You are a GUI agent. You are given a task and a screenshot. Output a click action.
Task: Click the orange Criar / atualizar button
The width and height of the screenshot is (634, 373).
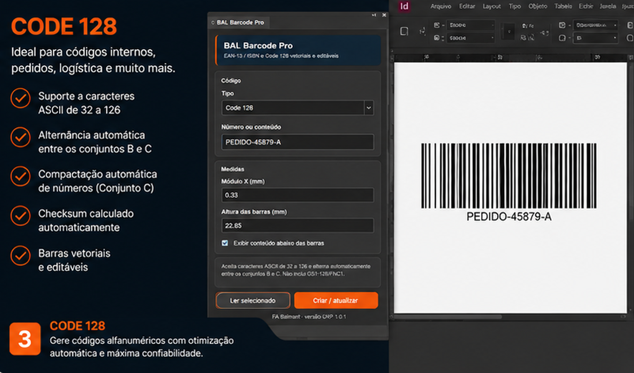click(336, 301)
